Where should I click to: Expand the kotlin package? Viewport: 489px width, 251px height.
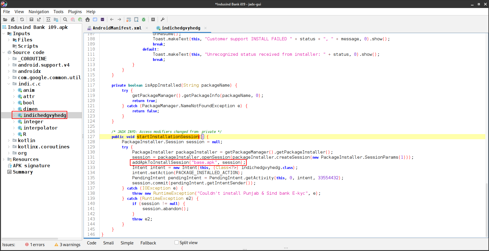coord(9,140)
